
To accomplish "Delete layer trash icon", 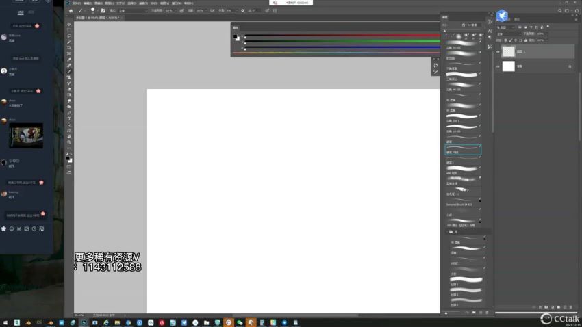I will [571, 307].
